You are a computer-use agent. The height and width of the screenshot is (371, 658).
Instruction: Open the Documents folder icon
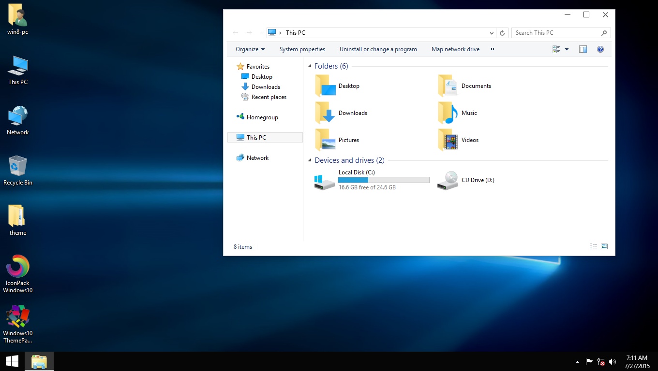click(448, 86)
